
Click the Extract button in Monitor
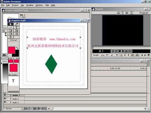[x=137, y=55]
